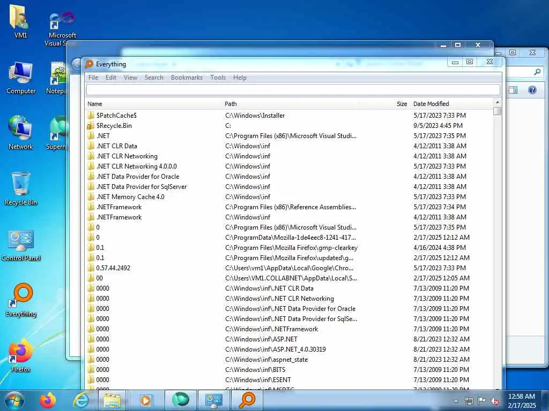Image resolution: width=549 pixels, height=411 pixels.
Task: Click the help icon in background window
Action: [532, 90]
